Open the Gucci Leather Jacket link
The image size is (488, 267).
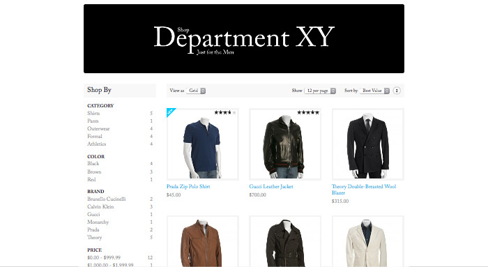(271, 186)
